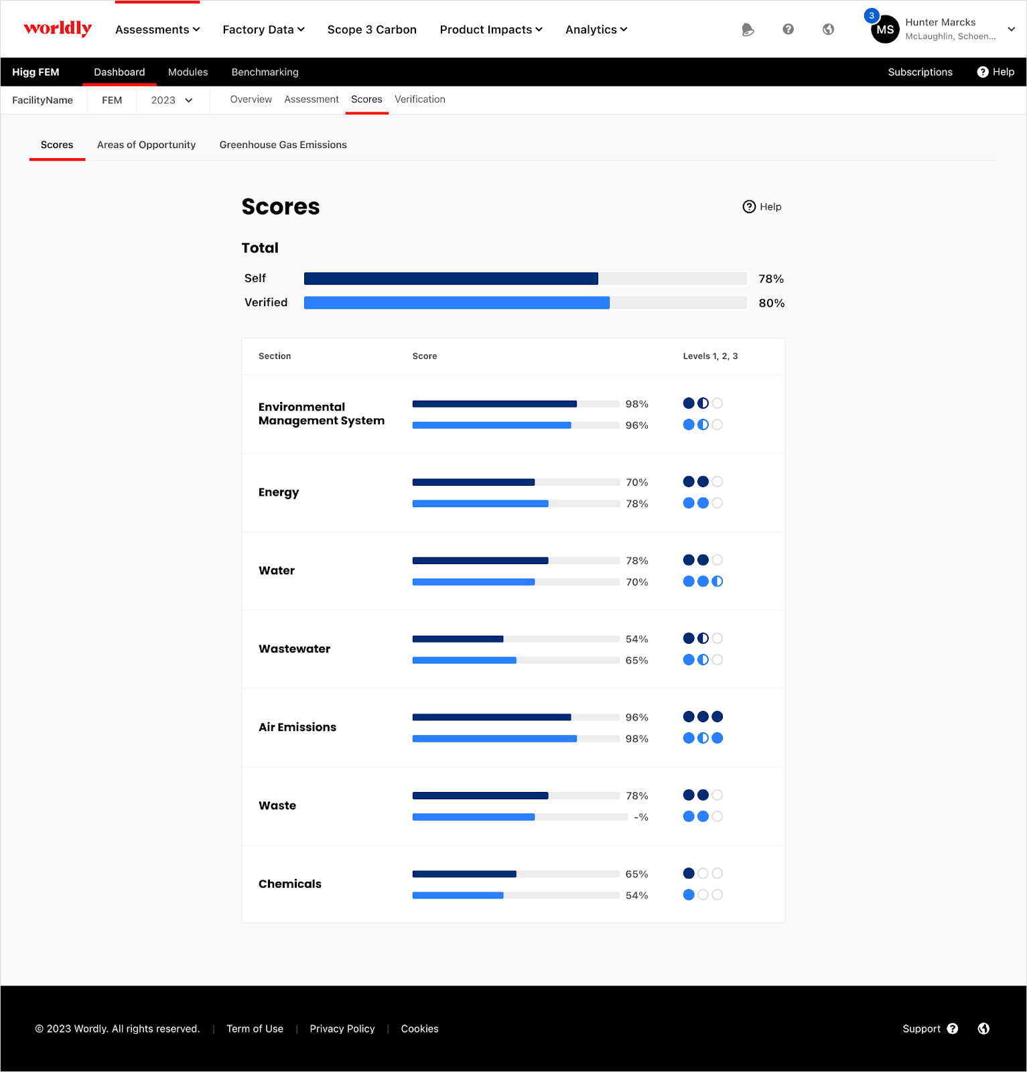Click the FacilityName breadcrumb
Screen dimensions: 1027x1072
point(42,100)
